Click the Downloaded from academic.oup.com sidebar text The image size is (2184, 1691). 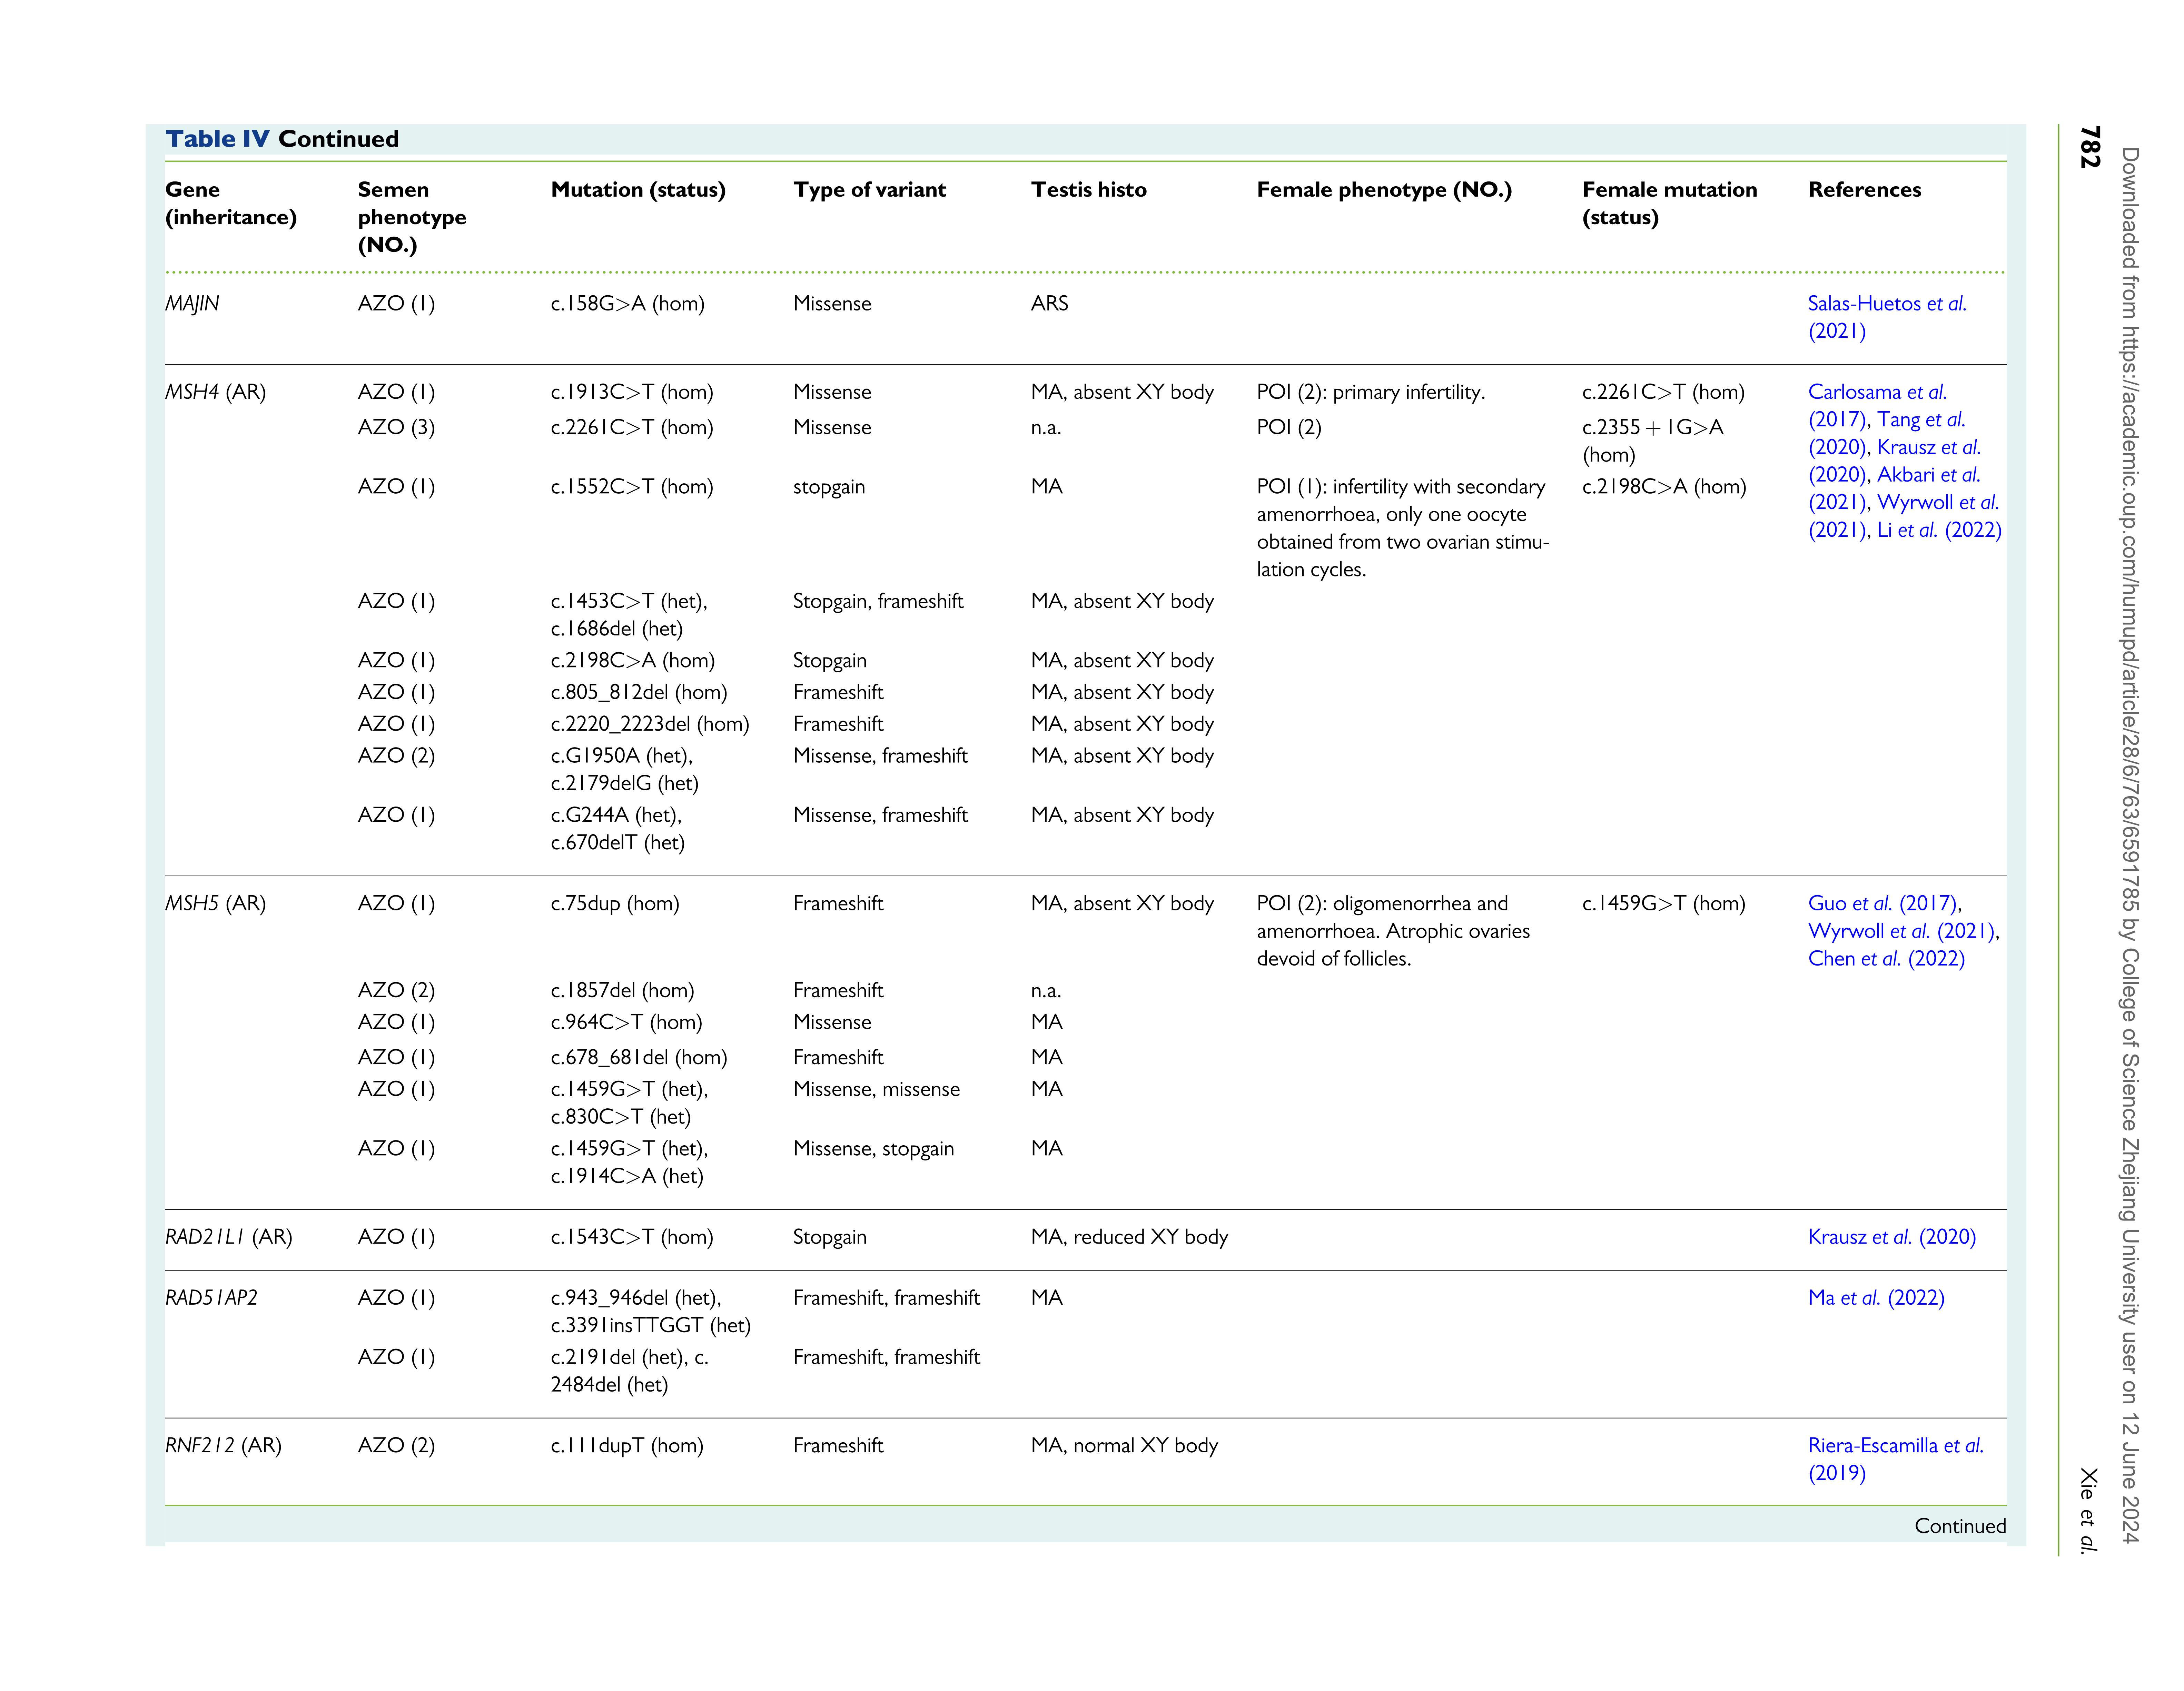2130,845
